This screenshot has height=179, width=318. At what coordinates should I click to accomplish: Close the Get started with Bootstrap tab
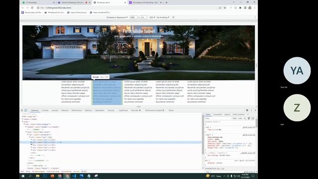(x=161, y=2)
